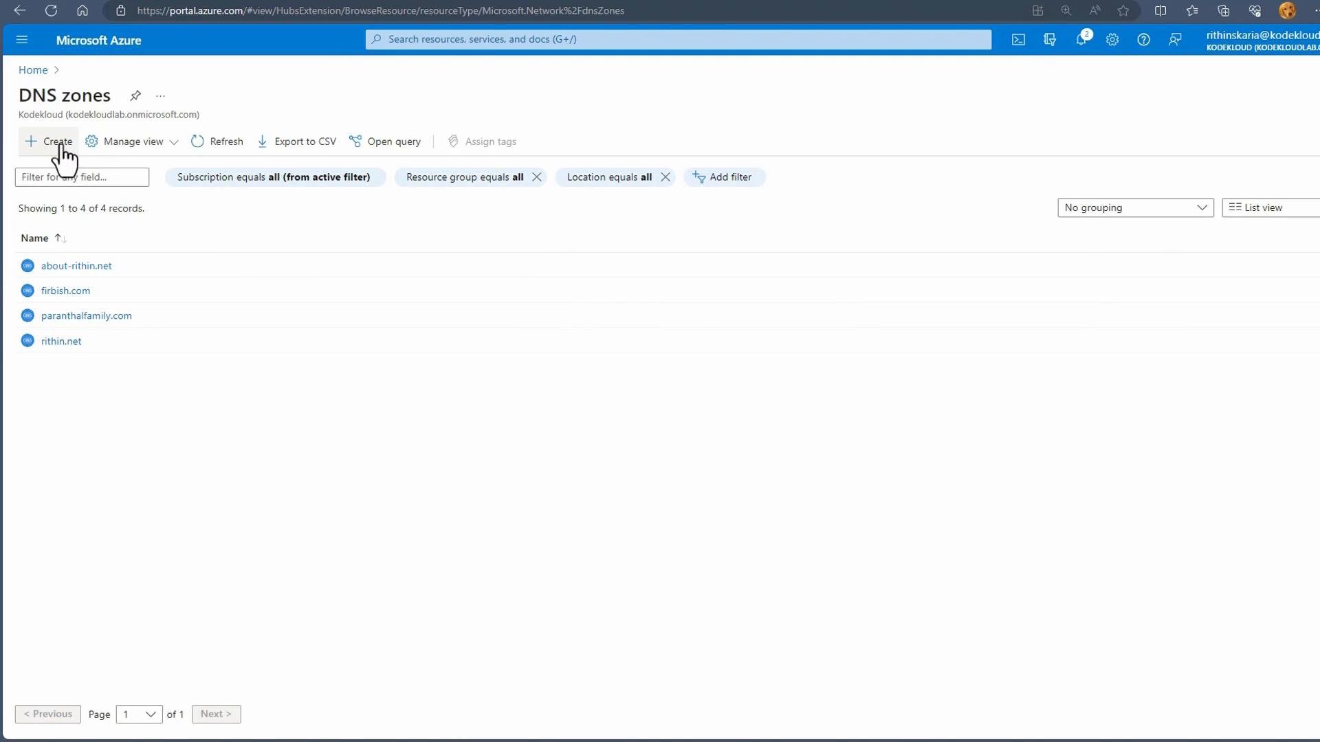Click the Add filter button
The image size is (1320, 742).
click(x=724, y=177)
